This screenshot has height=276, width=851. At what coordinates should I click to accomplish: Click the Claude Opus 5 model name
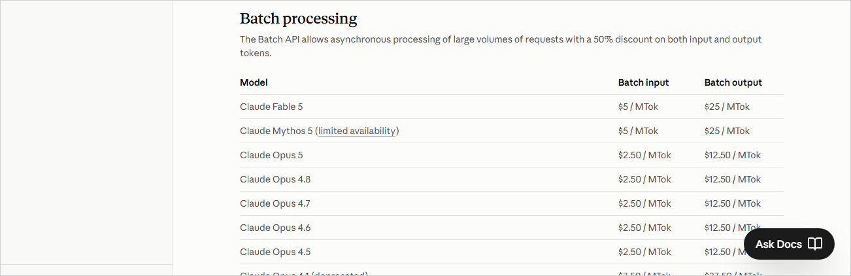click(x=271, y=155)
